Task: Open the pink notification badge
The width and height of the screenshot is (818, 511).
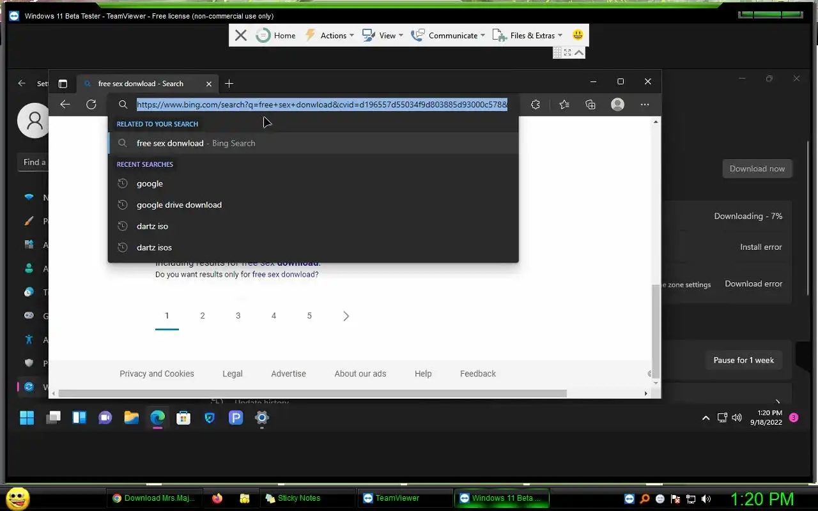Action: (x=794, y=418)
